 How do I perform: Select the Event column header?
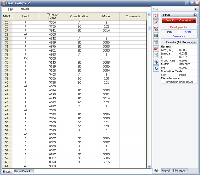(x=26, y=16)
